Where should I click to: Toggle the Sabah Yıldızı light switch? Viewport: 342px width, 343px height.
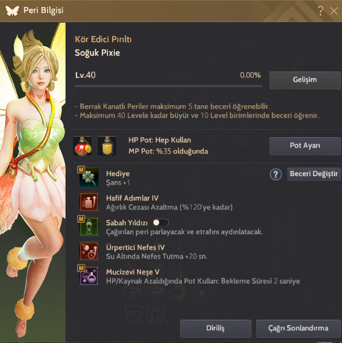pos(161,223)
